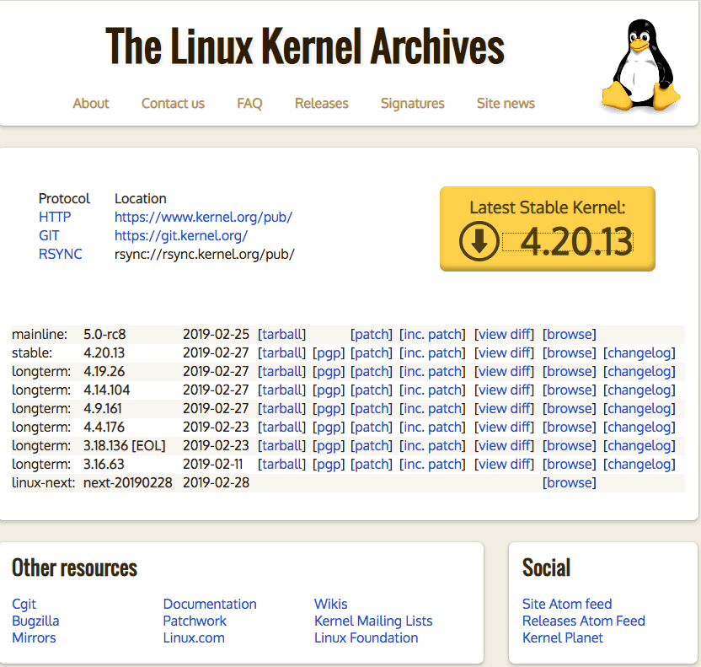This screenshot has width=701, height=667.
Task: Click the 4.20.13 latest stable kernel button
Action: [547, 229]
